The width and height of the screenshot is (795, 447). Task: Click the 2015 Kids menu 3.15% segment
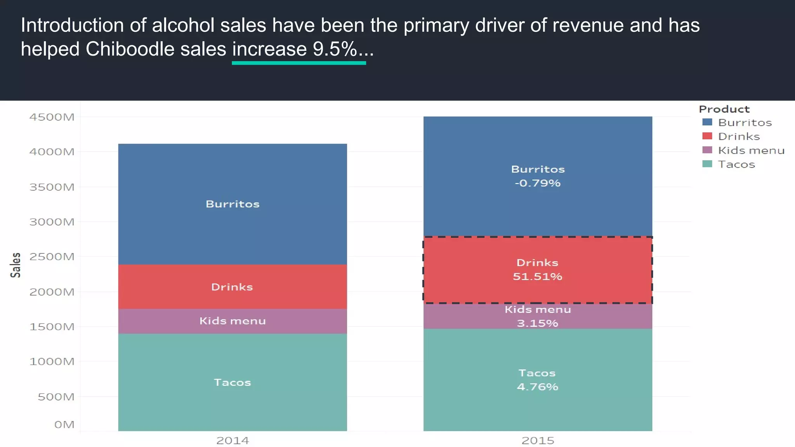537,317
